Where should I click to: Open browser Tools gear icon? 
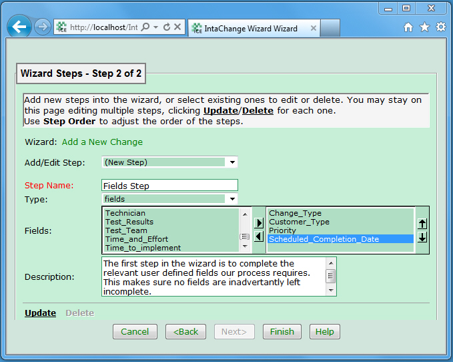coord(441,27)
